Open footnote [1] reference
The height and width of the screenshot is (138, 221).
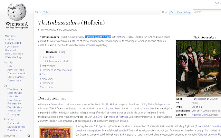(x=128, y=129)
